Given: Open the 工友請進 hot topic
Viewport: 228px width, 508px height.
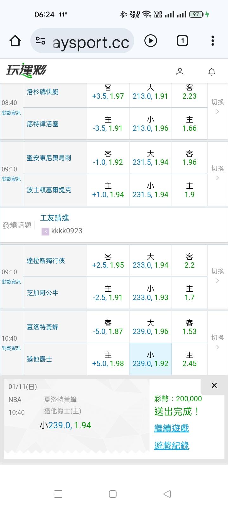Looking at the screenshot, I should 54,218.
